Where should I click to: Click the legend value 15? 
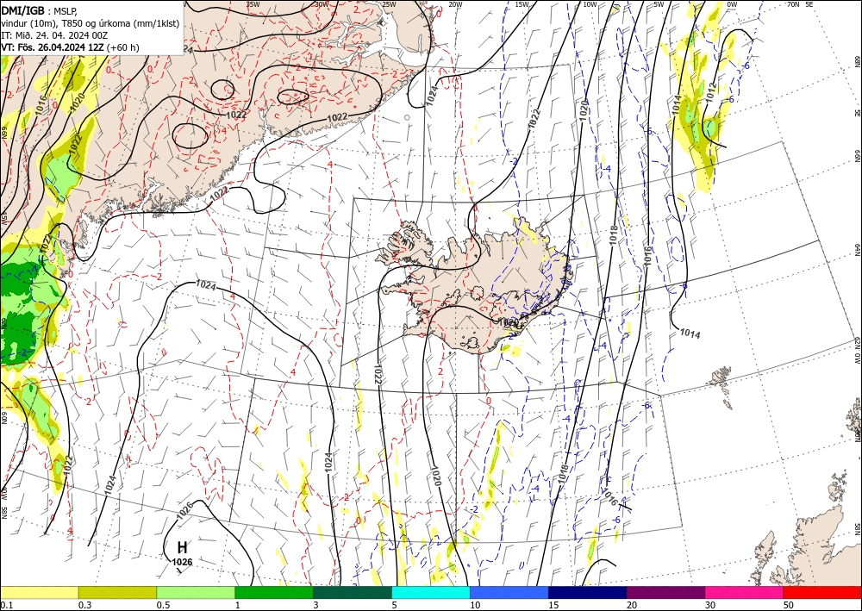(553, 605)
